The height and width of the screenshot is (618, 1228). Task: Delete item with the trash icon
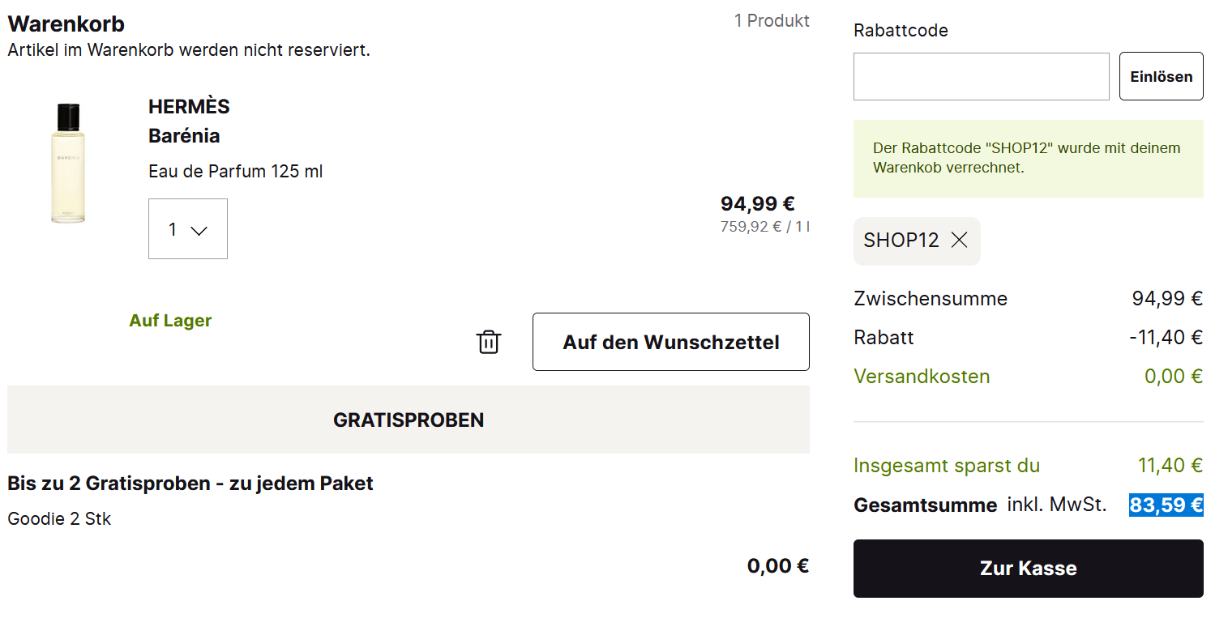click(x=488, y=342)
